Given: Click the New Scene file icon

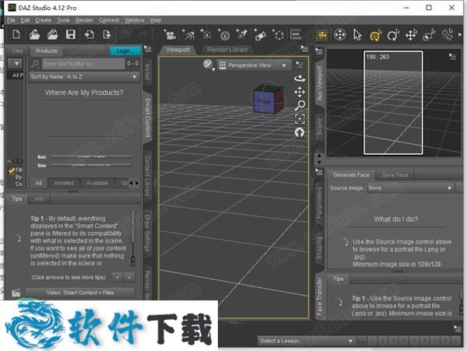Looking at the screenshot, I should click(x=16, y=34).
